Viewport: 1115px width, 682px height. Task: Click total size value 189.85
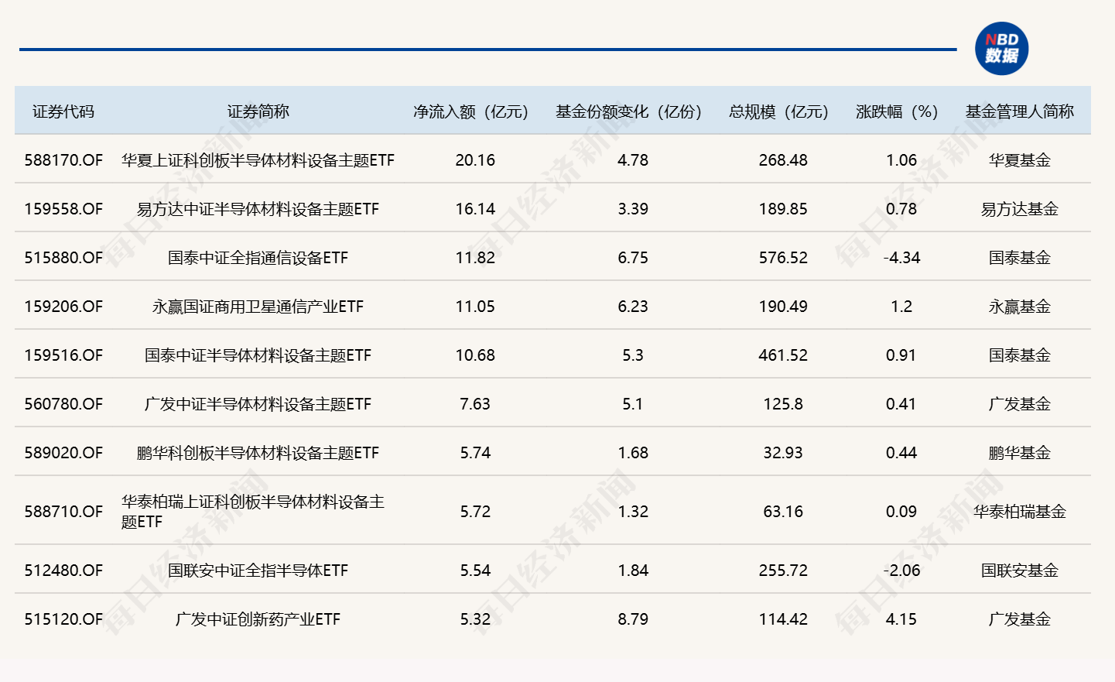[x=783, y=209]
